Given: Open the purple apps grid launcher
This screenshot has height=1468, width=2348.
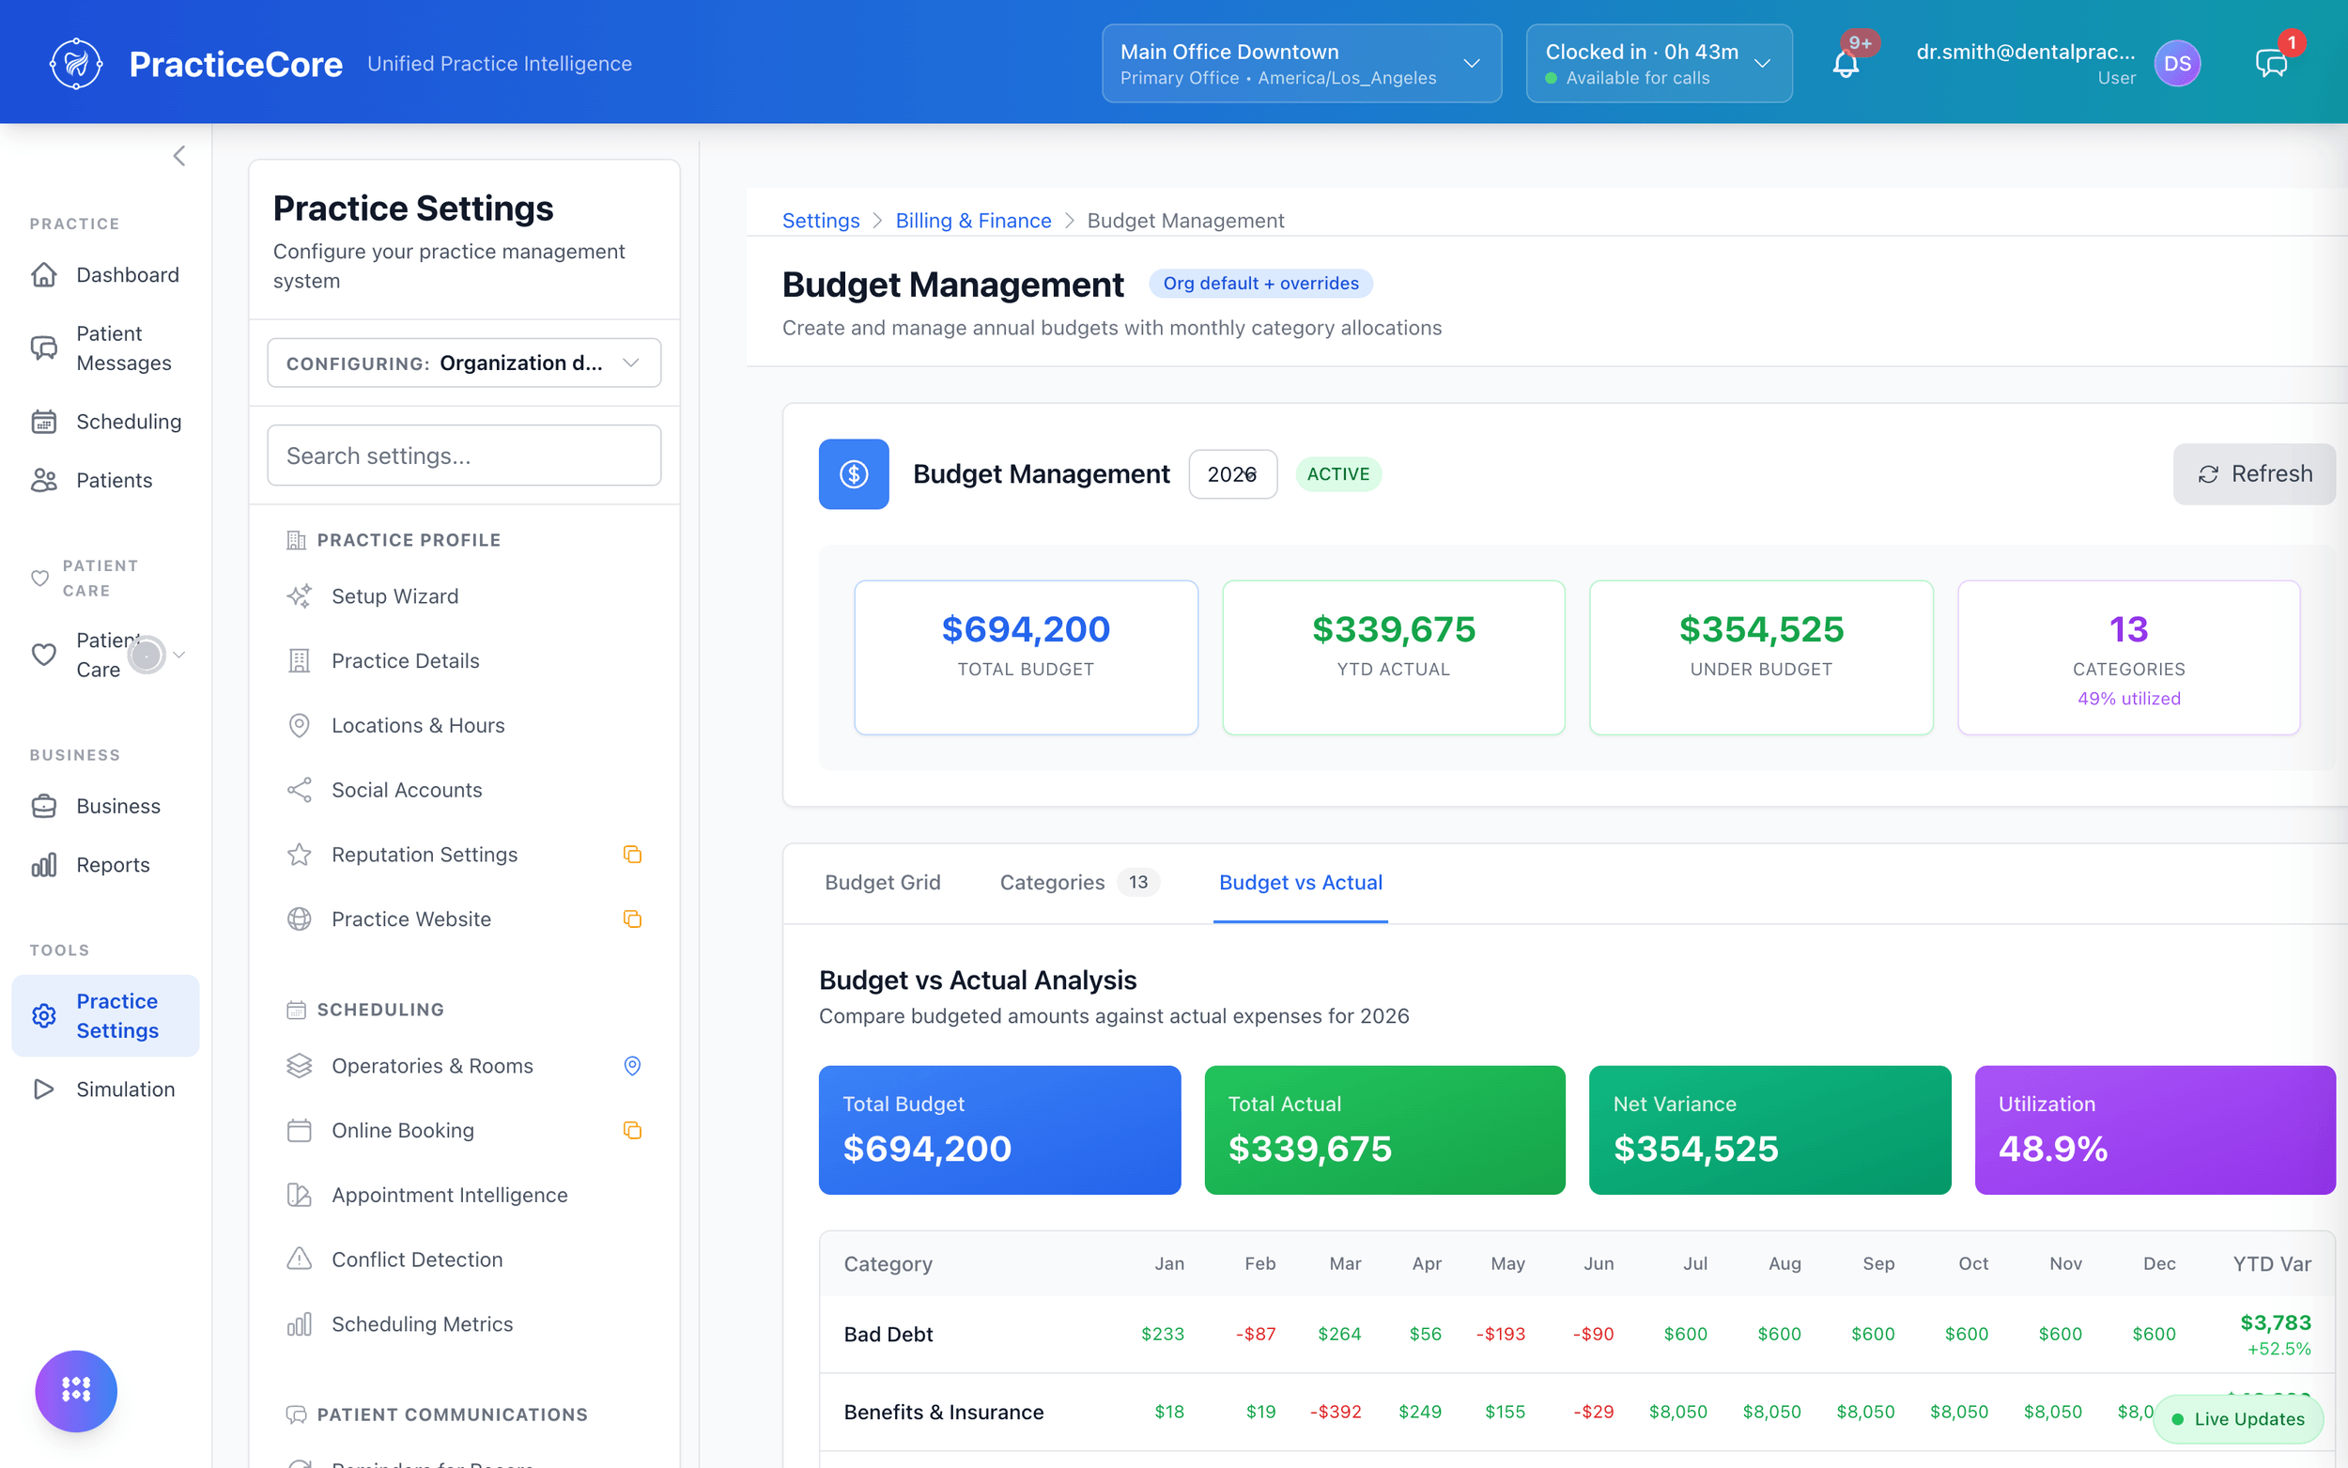Looking at the screenshot, I should tap(76, 1390).
